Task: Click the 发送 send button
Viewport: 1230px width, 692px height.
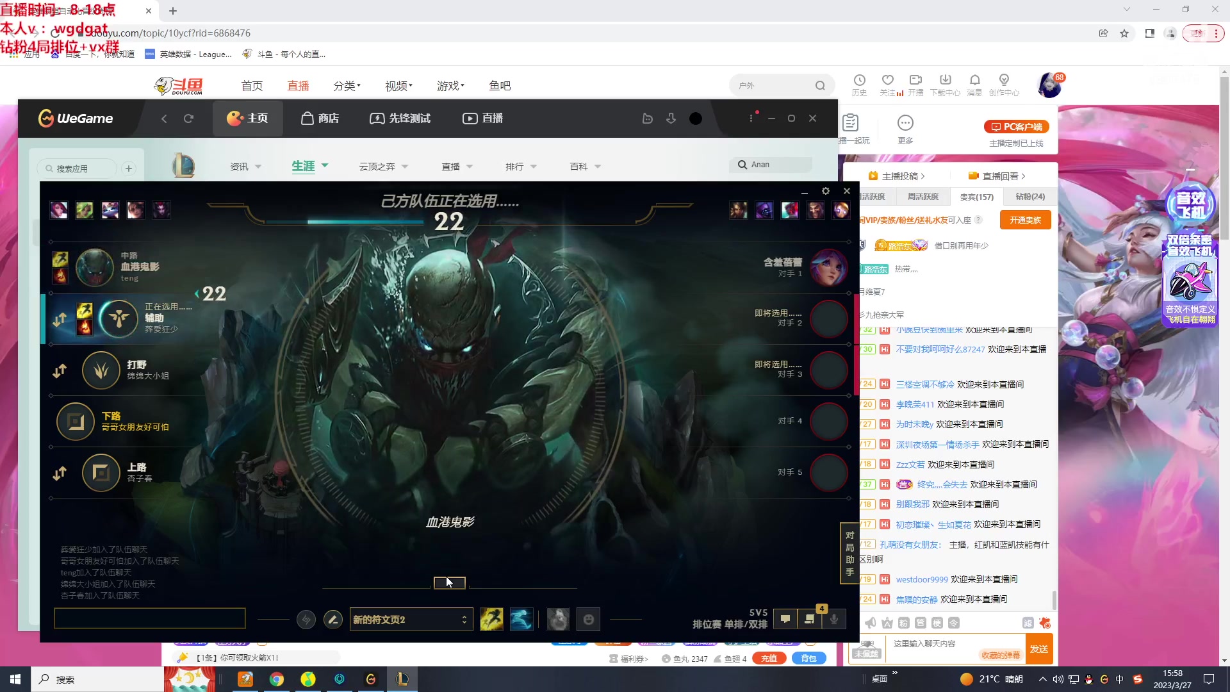Action: [1038, 649]
